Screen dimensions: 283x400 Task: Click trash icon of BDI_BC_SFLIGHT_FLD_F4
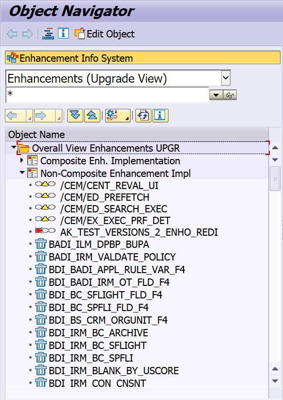[x=40, y=295]
